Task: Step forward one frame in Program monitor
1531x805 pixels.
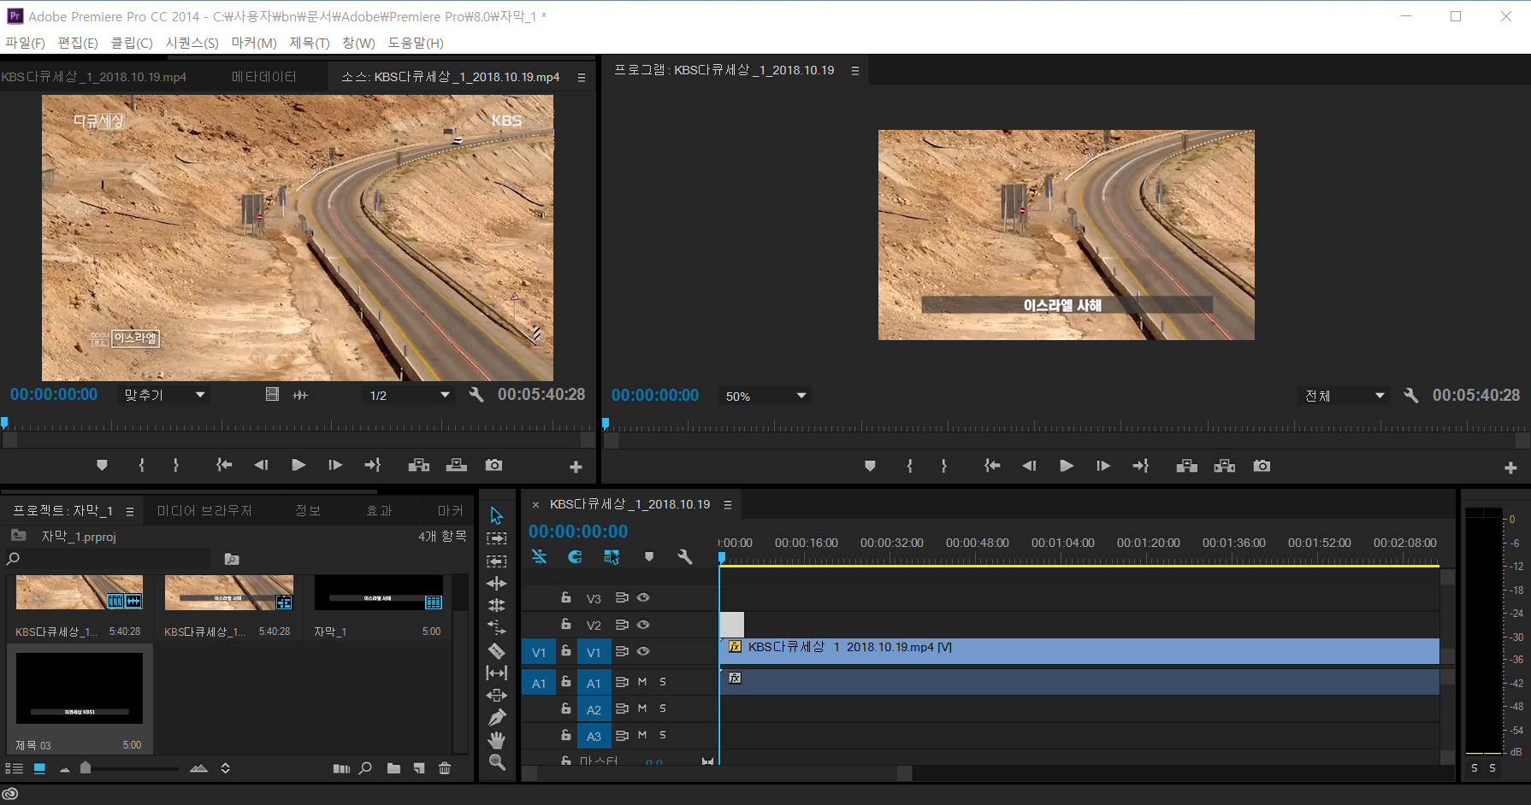Action: coord(1103,466)
